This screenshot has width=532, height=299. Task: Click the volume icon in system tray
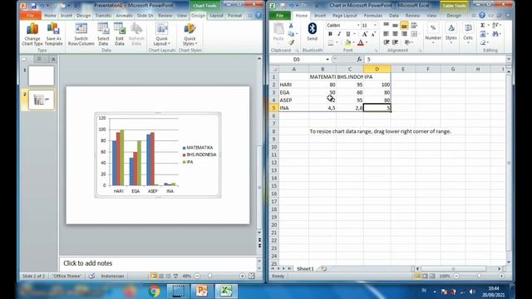[472, 292]
